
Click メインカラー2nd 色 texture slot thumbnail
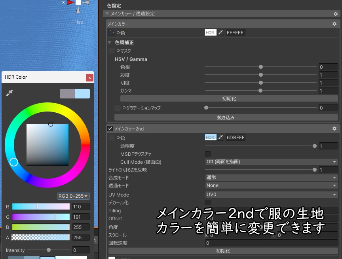point(112,138)
